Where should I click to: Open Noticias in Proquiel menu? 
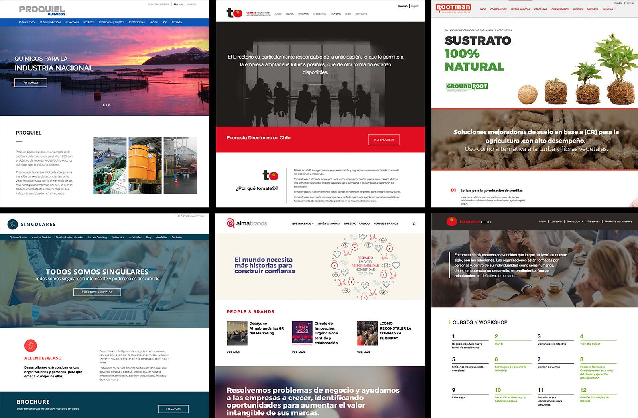click(x=154, y=22)
